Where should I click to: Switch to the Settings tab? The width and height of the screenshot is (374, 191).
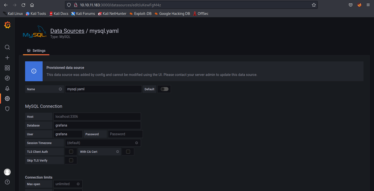click(36, 50)
